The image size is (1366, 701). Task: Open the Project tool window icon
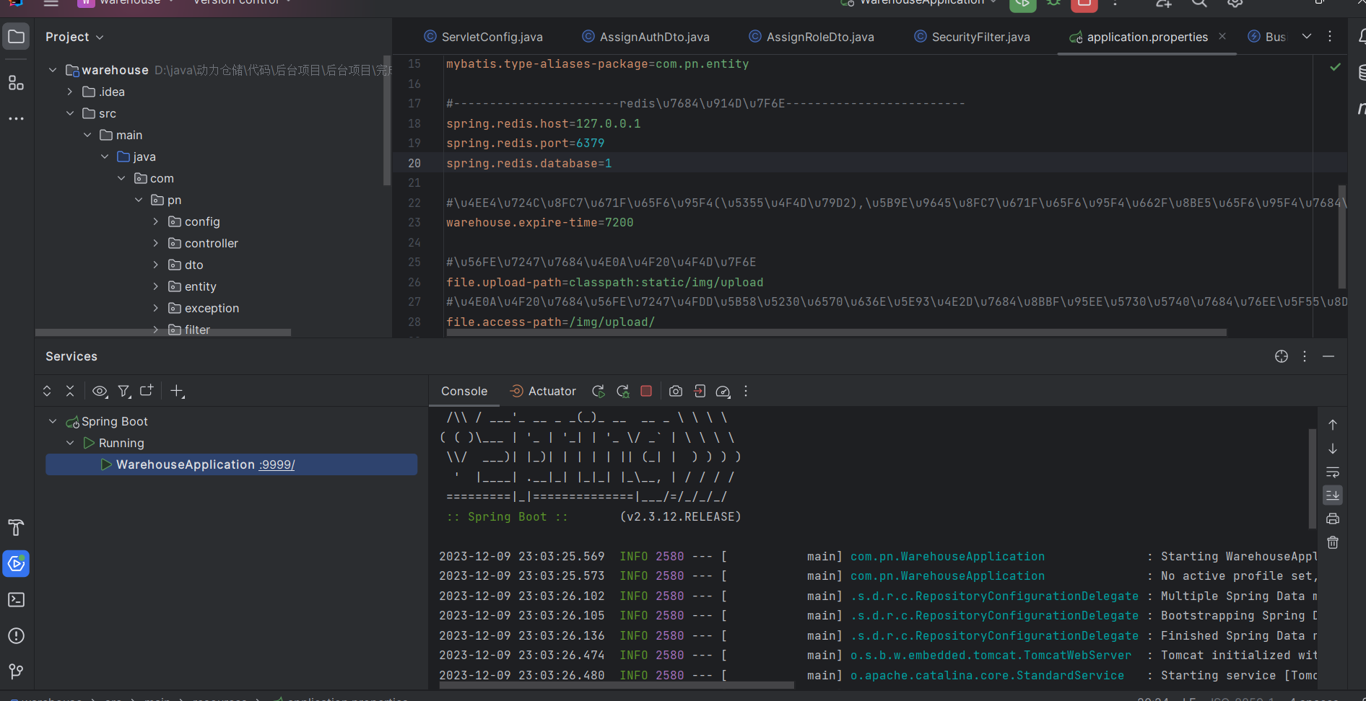tap(16, 37)
